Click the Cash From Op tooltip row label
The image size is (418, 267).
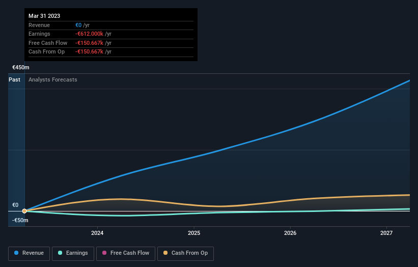click(47, 52)
